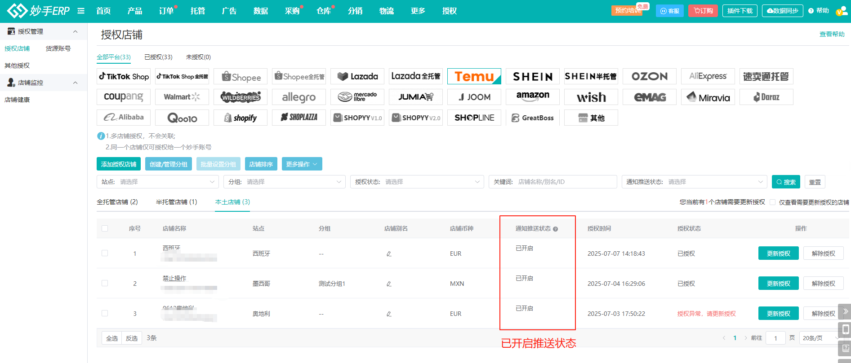
Task: Select the GreatBoss platform logo
Action: coord(533,118)
